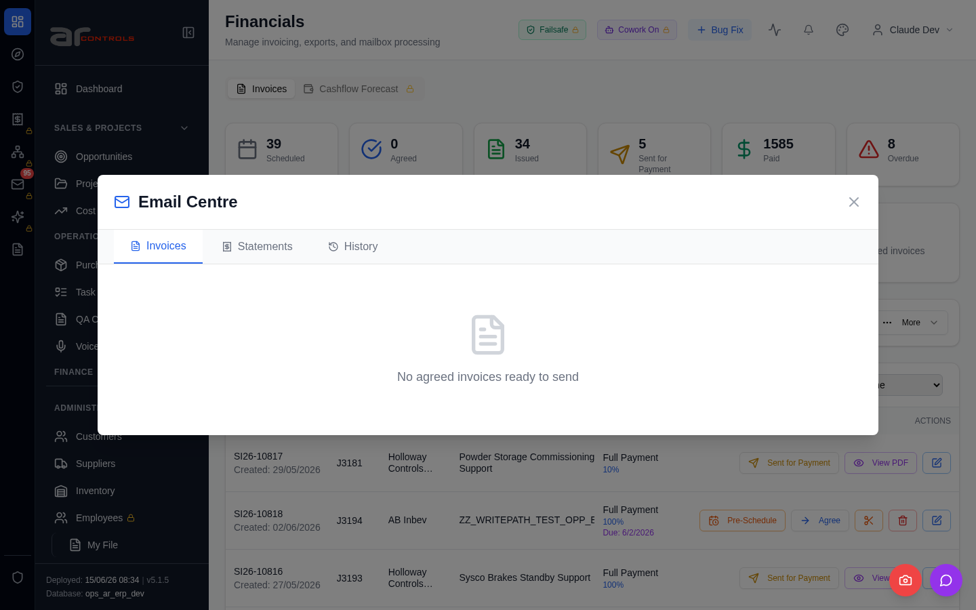Click the ar Controls logo

click(x=92, y=36)
